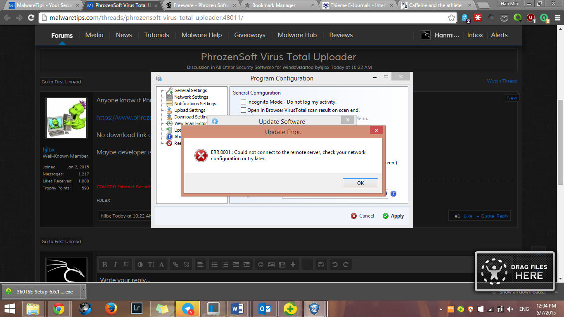564x317 pixels.
Task: Click Cancel in Program Configuration
Action: 363,216
